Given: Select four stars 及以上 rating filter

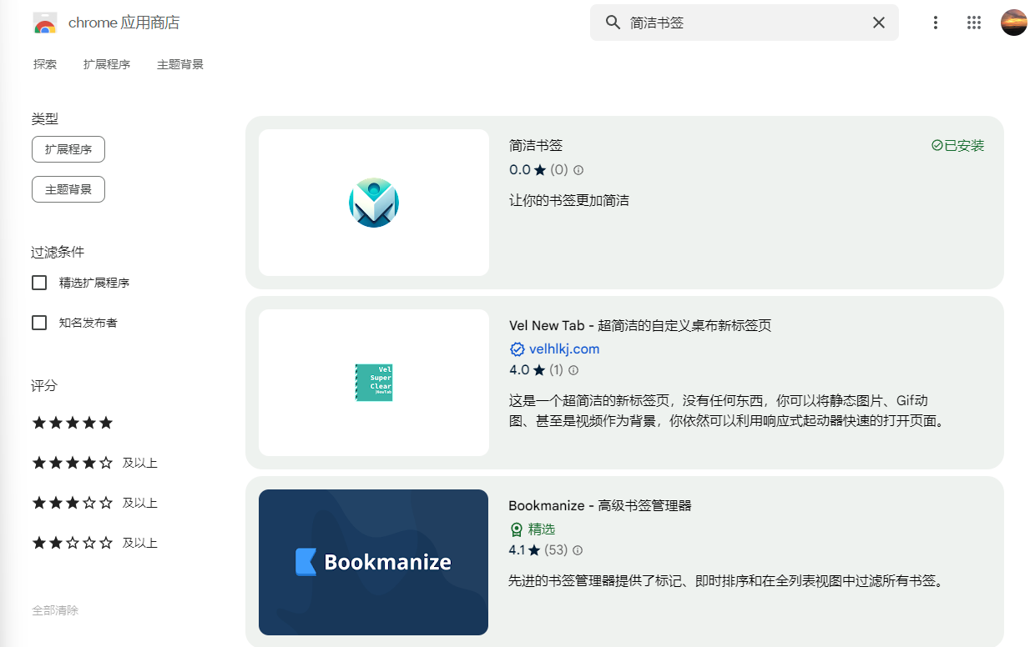Looking at the screenshot, I should click(x=94, y=463).
